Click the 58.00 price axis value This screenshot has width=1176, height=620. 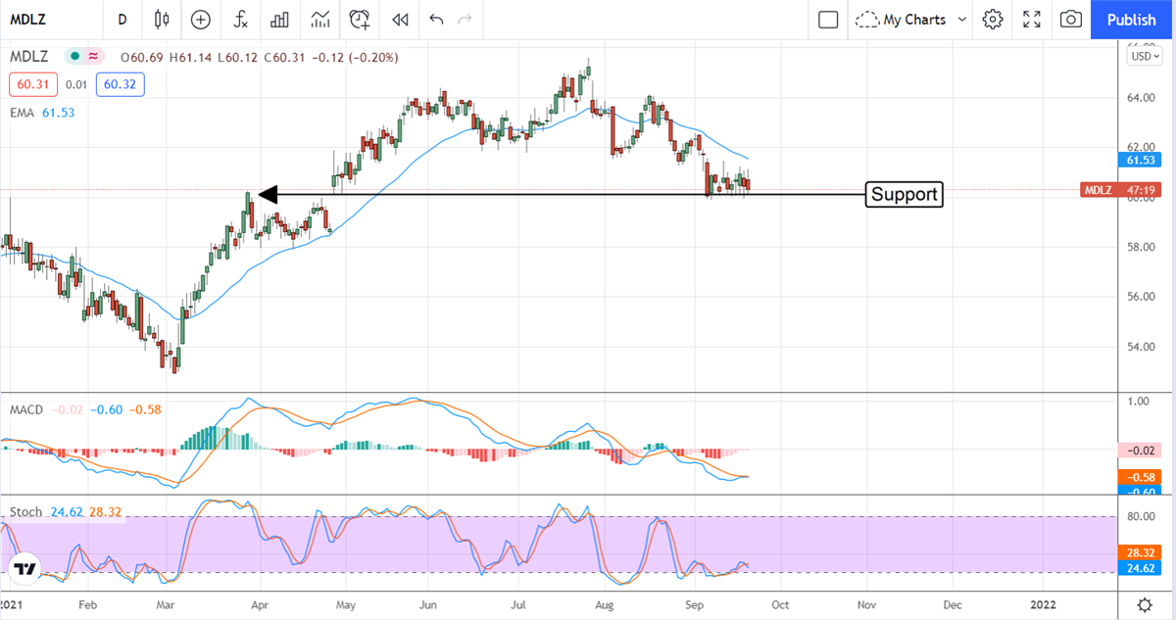1141,247
